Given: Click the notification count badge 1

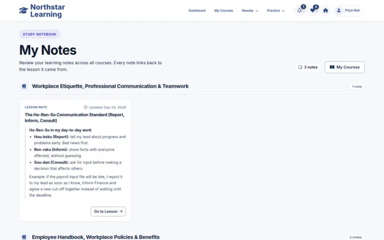Looking at the screenshot, I should coord(303,7).
